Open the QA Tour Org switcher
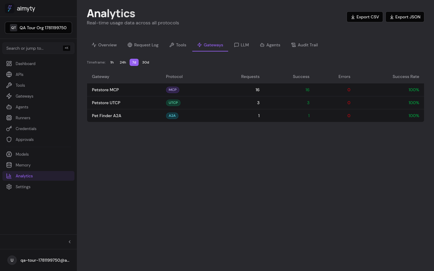Viewport: 434px width, 271px height. 38,28
